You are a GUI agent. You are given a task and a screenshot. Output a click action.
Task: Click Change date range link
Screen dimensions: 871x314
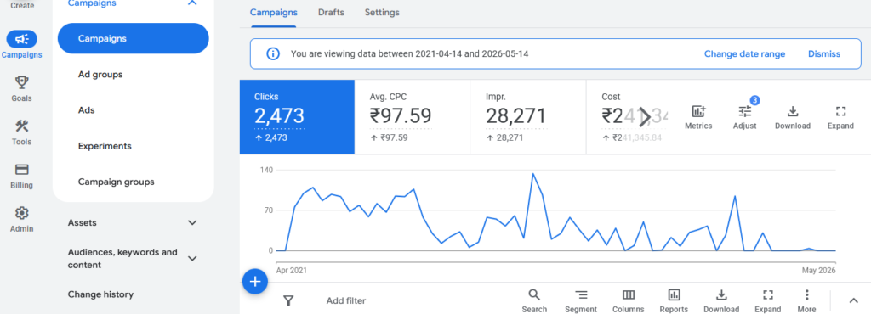(745, 53)
